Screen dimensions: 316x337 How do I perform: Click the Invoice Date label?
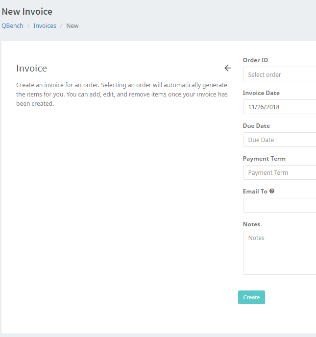tap(261, 93)
